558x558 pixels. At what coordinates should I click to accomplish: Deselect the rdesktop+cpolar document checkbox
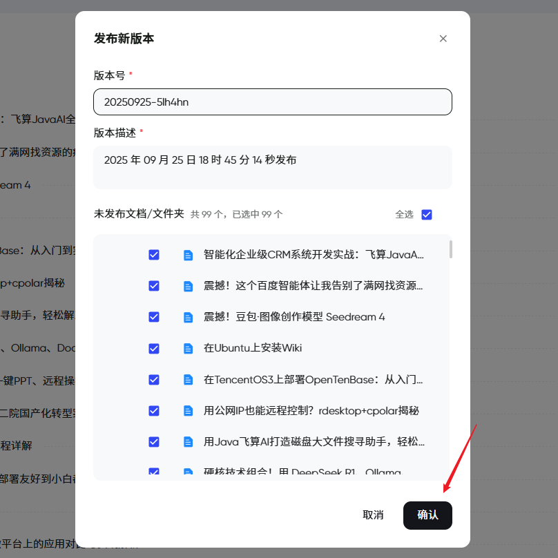153,410
